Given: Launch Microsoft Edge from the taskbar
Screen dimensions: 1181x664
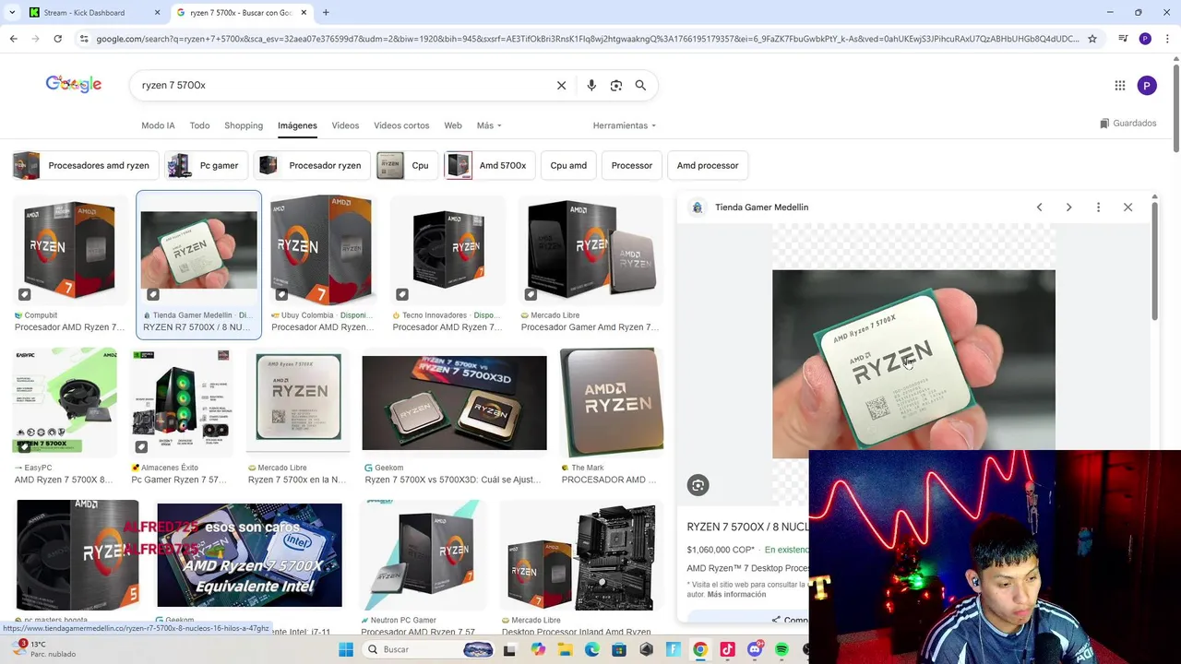Looking at the screenshot, I should click(592, 649).
